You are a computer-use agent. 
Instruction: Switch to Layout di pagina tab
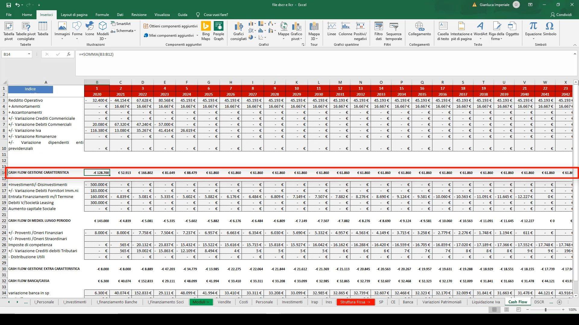(x=74, y=15)
